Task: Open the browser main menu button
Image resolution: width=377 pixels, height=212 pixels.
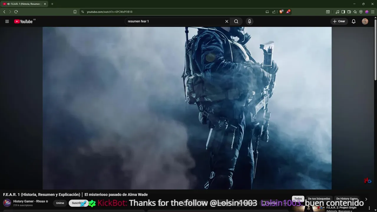Action: tap(373, 12)
